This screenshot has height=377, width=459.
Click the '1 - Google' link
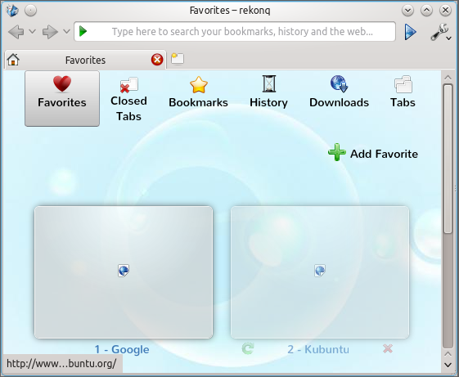click(x=122, y=349)
